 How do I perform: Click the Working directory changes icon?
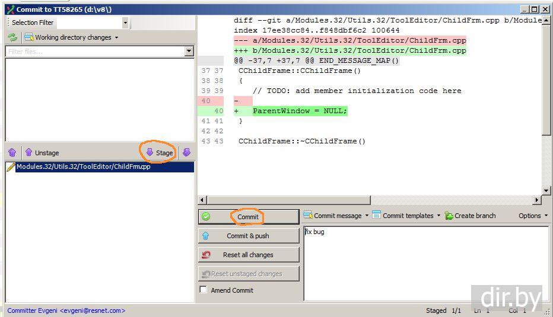pyautogui.click(x=29, y=37)
